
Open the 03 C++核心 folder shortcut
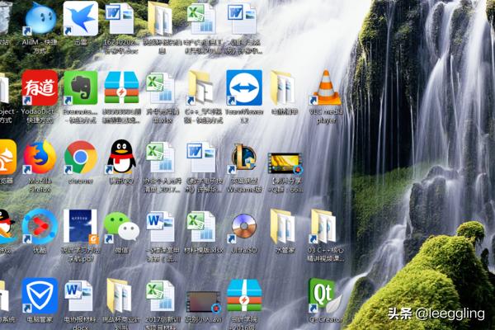pos(324,227)
